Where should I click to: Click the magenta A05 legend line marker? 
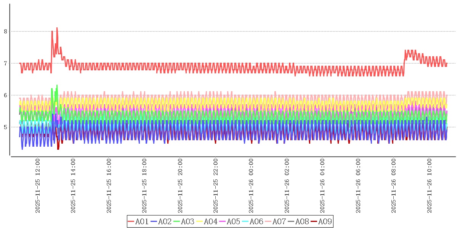(223, 222)
